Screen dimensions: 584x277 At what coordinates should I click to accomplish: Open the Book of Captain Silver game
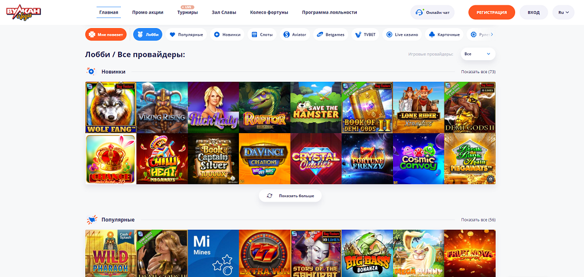point(213,159)
